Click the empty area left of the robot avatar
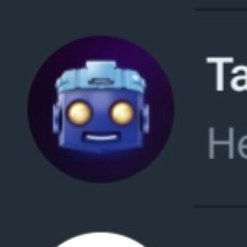The width and height of the screenshot is (247, 247). (x=14, y=109)
